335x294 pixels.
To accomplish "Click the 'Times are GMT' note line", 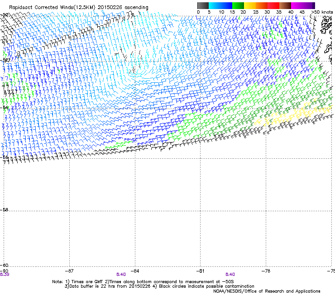I will (143, 282).
